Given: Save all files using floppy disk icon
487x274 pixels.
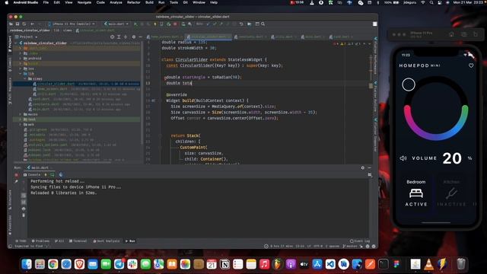Looking at the screenshot, I should tap(18, 24).
